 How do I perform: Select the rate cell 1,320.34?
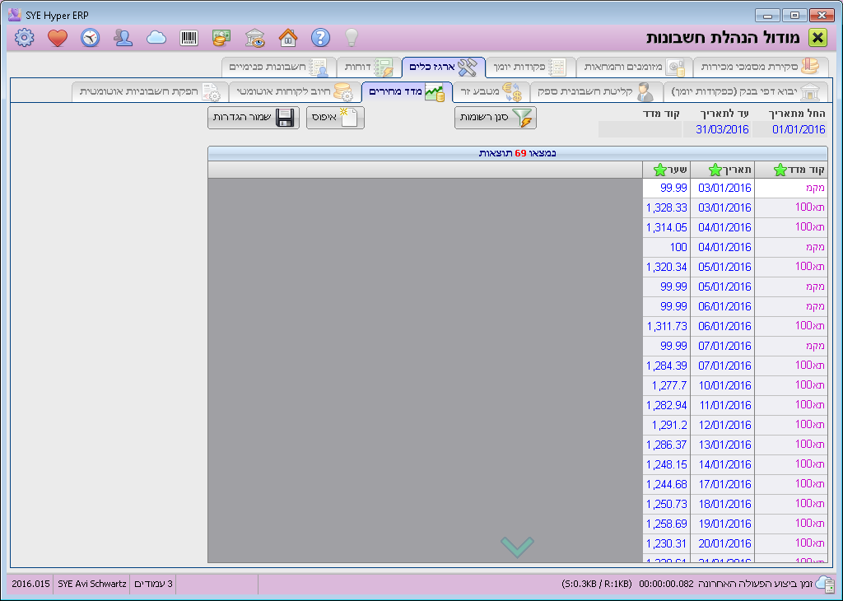pyautogui.click(x=666, y=268)
